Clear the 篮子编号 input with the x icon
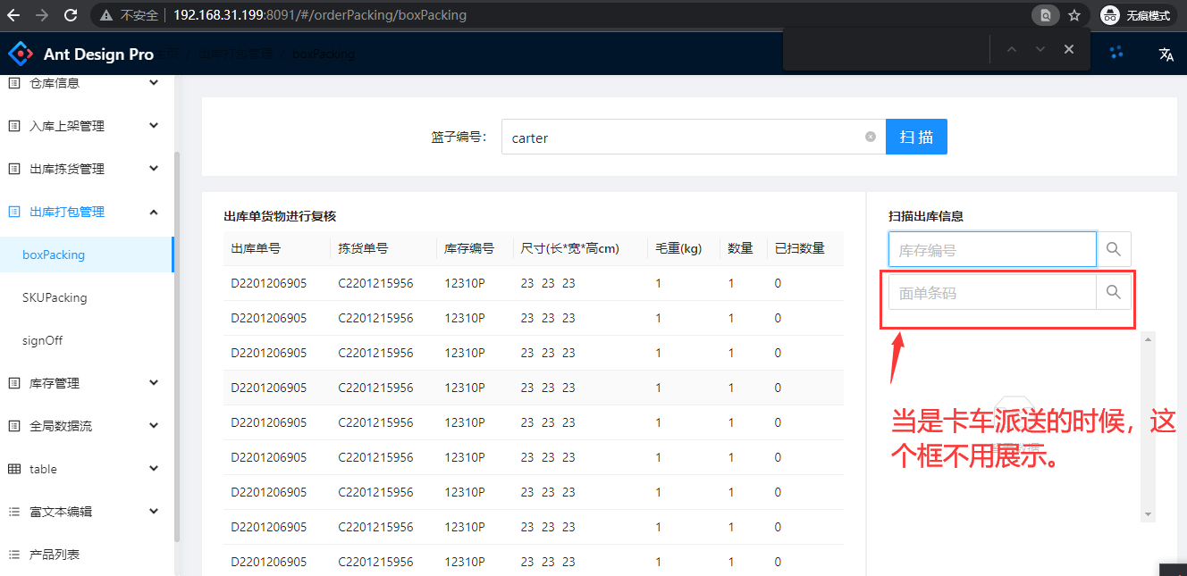This screenshot has height=576, width=1187. 871,137
